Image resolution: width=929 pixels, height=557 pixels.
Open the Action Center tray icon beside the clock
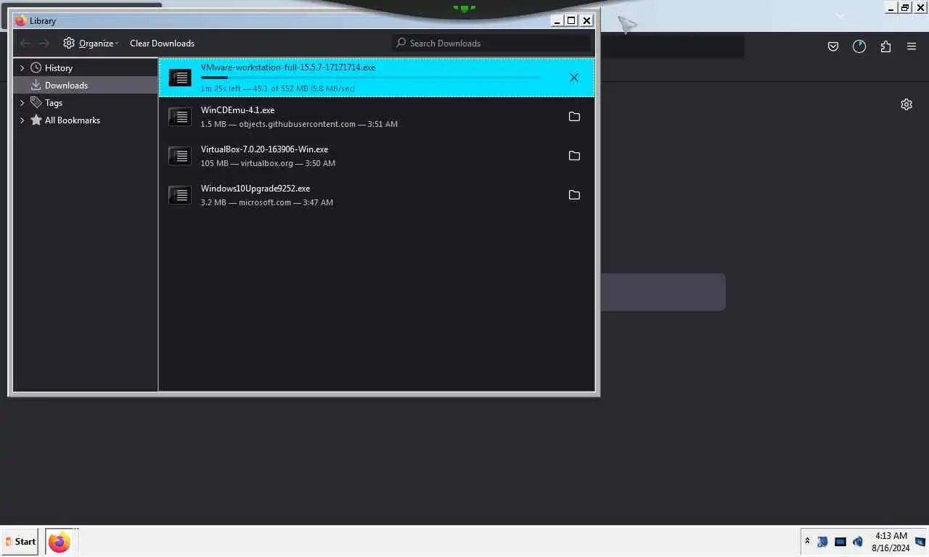point(920,542)
